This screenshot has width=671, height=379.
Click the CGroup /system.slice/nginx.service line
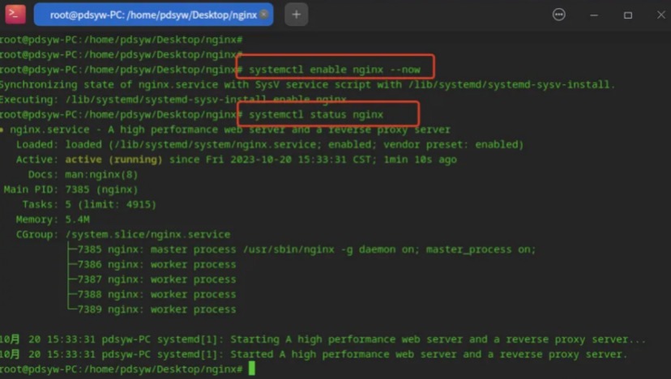coord(123,234)
